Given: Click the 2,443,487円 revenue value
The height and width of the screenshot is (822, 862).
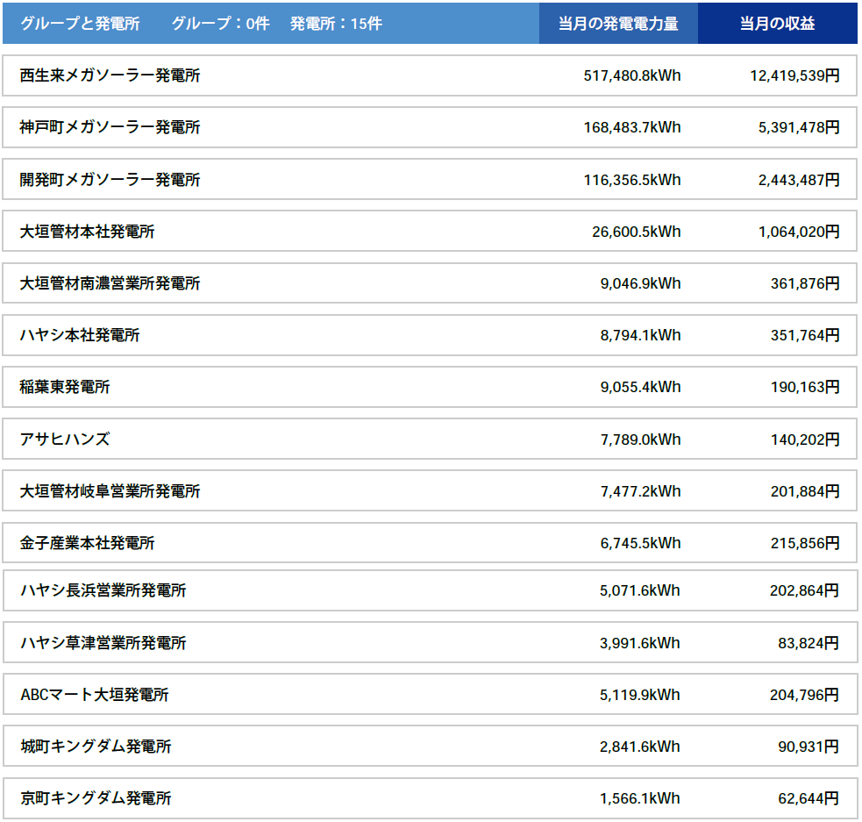Looking at the screenshot, I should pyautogui.click(x=799, y=180).
